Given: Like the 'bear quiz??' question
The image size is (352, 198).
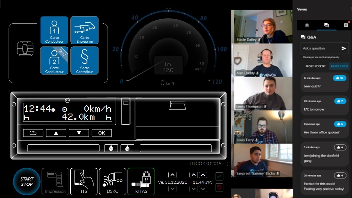Looking at the screenshot, I should tap(340, 78).
